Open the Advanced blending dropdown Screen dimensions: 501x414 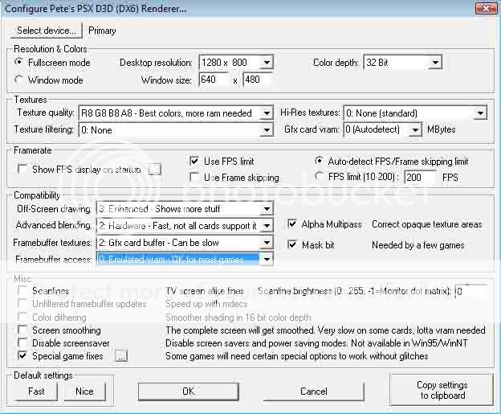pyautogui.click(x=185, y=226)
